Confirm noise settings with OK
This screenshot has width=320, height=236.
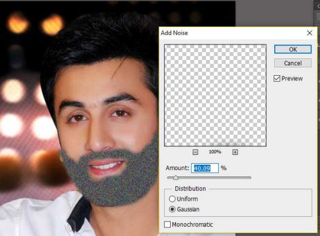pyautogui.click(x=293, y=49)
